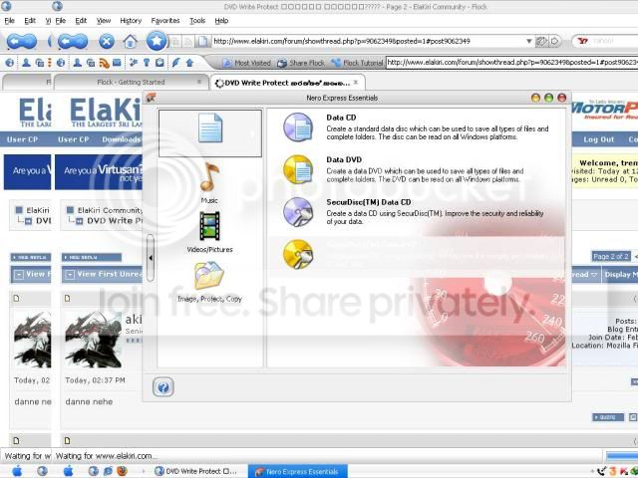This screenshot has height=478, width=638.
Task: Open the Tools menu
Action: [197, 20]
